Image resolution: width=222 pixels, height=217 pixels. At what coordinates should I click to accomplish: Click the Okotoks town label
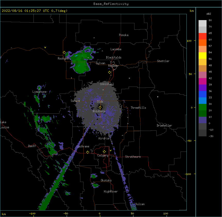[106, 180]
